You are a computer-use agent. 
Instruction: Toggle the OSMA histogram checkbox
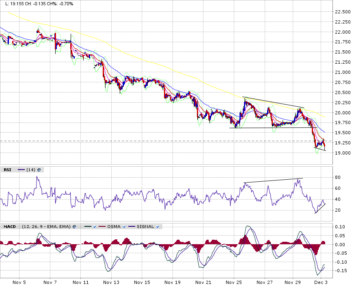point(124,227)
